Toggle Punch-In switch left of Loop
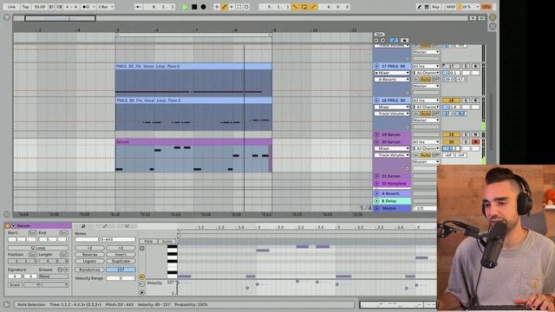 click(295, 7)
